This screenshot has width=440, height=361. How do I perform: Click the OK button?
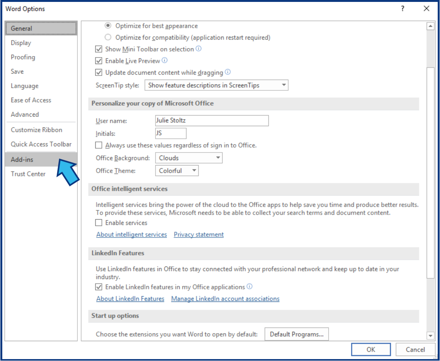[371, 349]
